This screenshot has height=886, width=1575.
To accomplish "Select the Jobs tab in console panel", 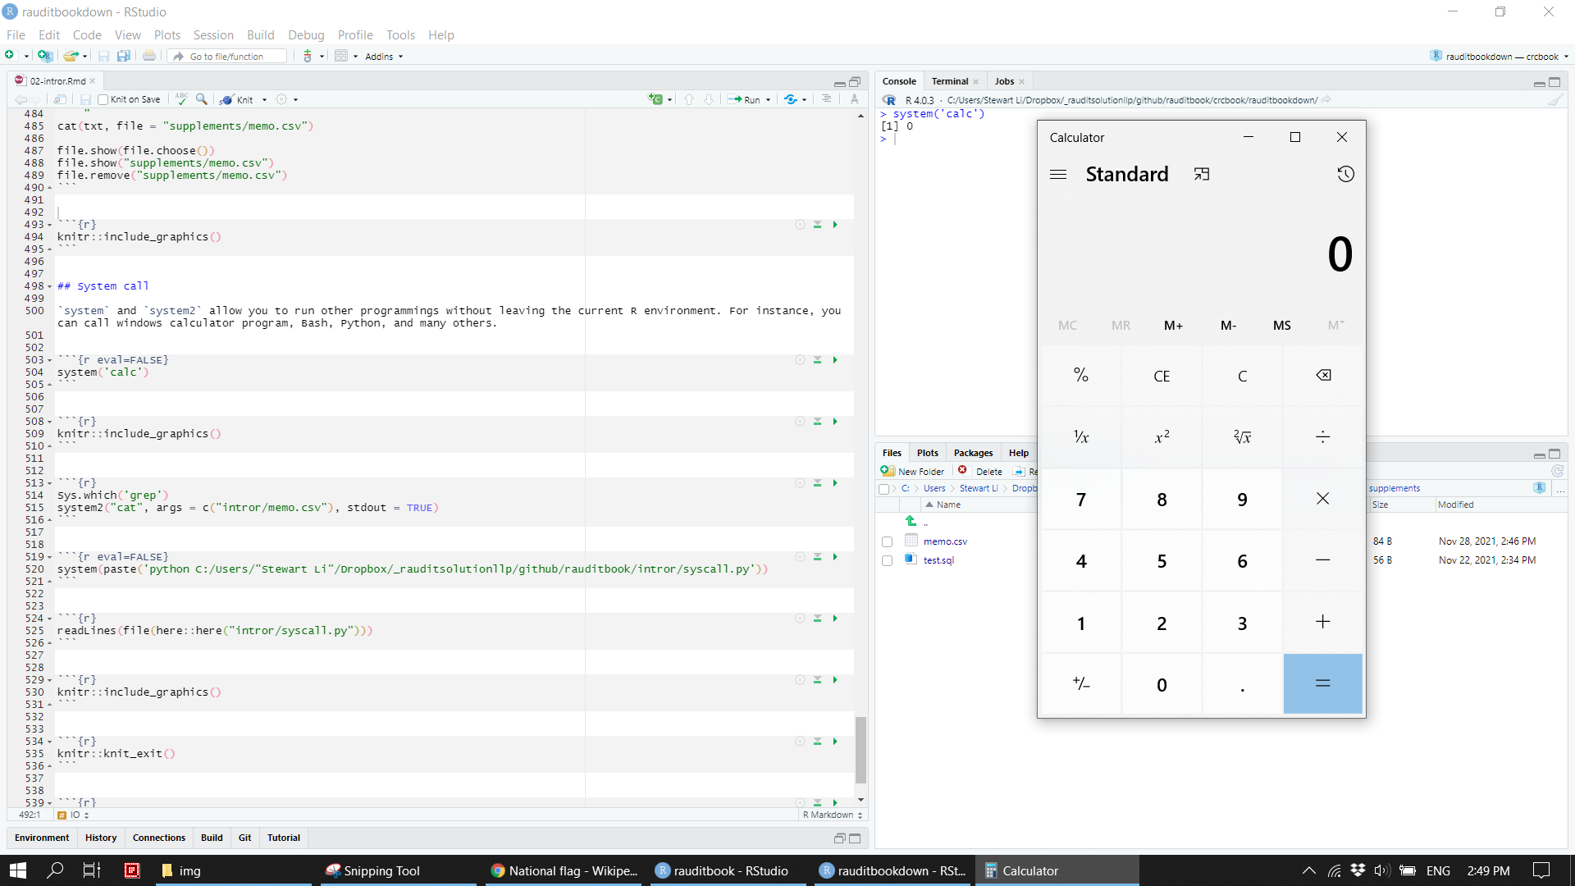I will 1002,81.
